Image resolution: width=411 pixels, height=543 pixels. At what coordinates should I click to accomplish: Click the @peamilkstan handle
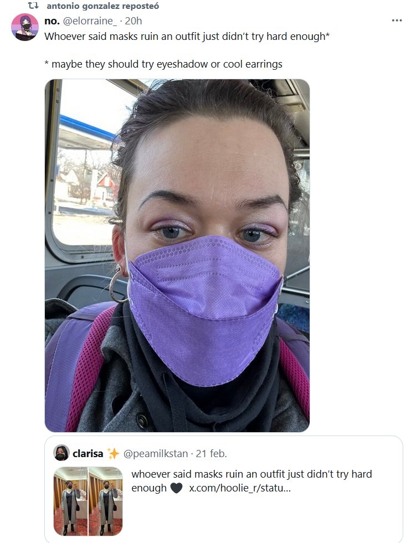pos(156,453)
